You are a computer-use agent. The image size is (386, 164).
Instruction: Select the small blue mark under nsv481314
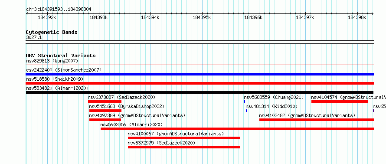tap(246, 111)
